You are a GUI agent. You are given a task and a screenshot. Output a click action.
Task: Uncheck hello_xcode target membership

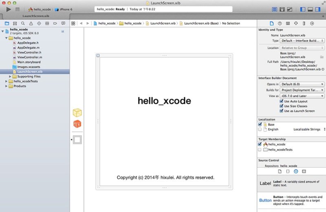(260, 144)
